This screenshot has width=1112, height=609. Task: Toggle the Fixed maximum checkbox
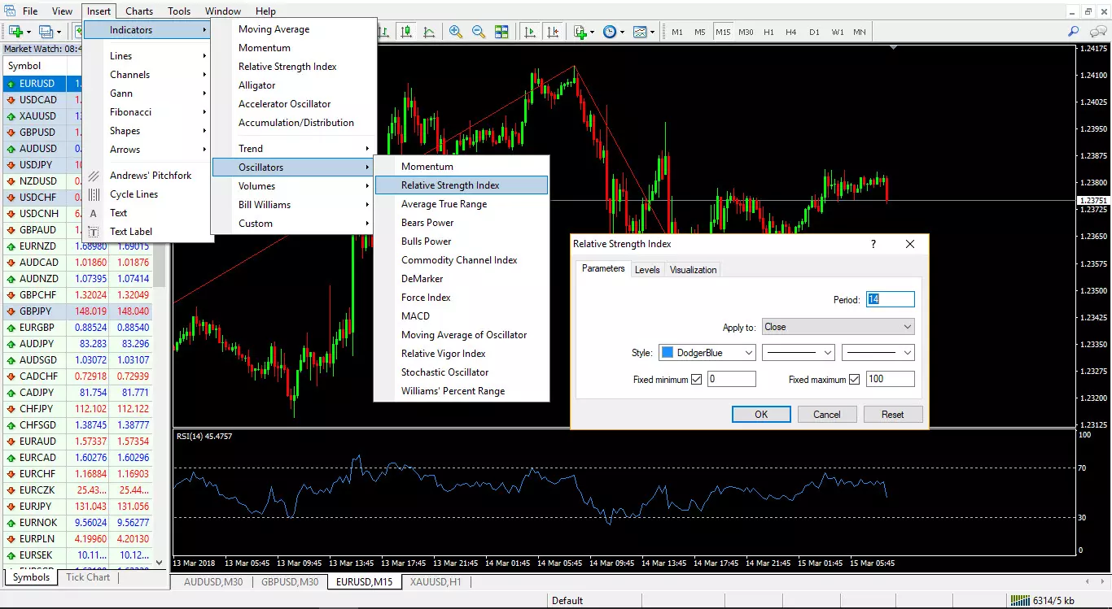854,379
